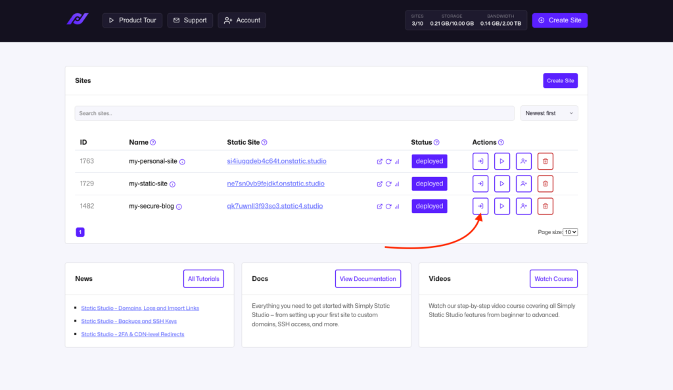Log in to my-secure-blog
The height and width of the screenshot is (390, 673).
click(480, 206)
